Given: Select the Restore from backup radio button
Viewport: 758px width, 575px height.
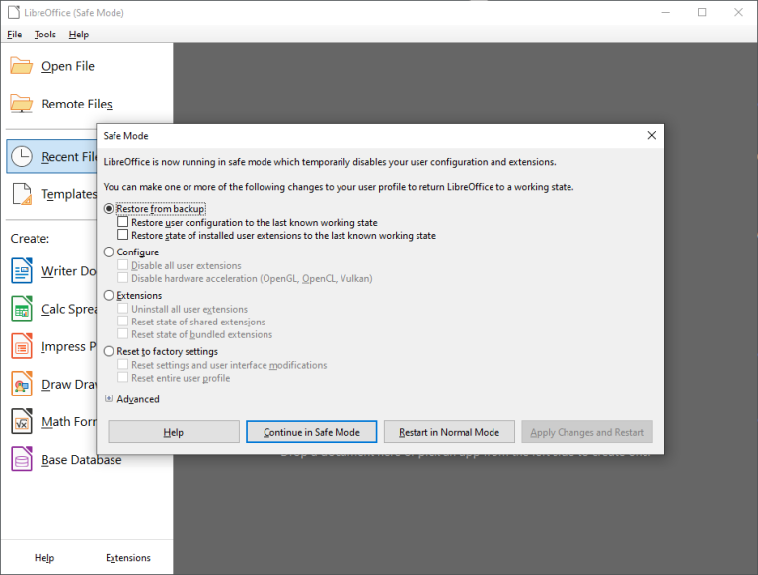Looking at the screenshot, I should (x=109, y=209).
